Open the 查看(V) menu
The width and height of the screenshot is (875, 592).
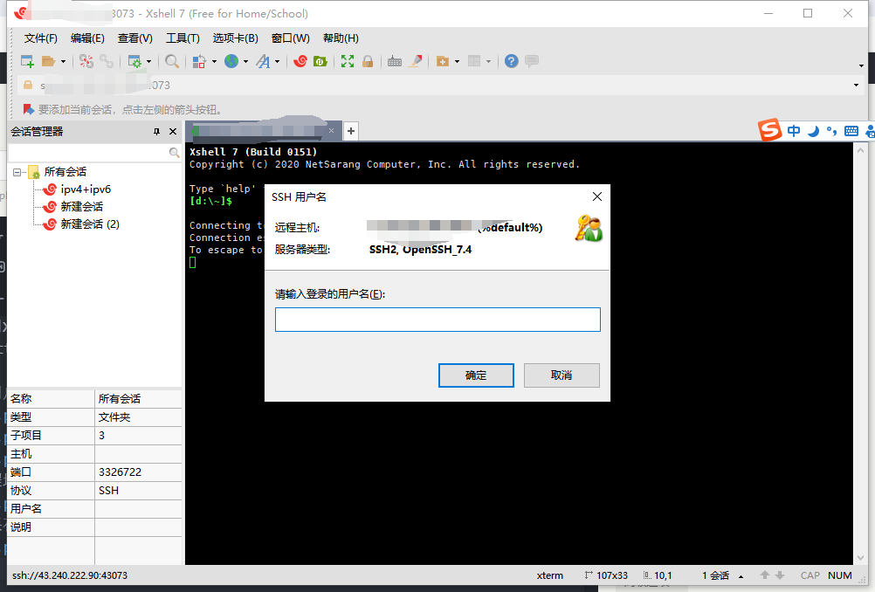coord(135,38)
